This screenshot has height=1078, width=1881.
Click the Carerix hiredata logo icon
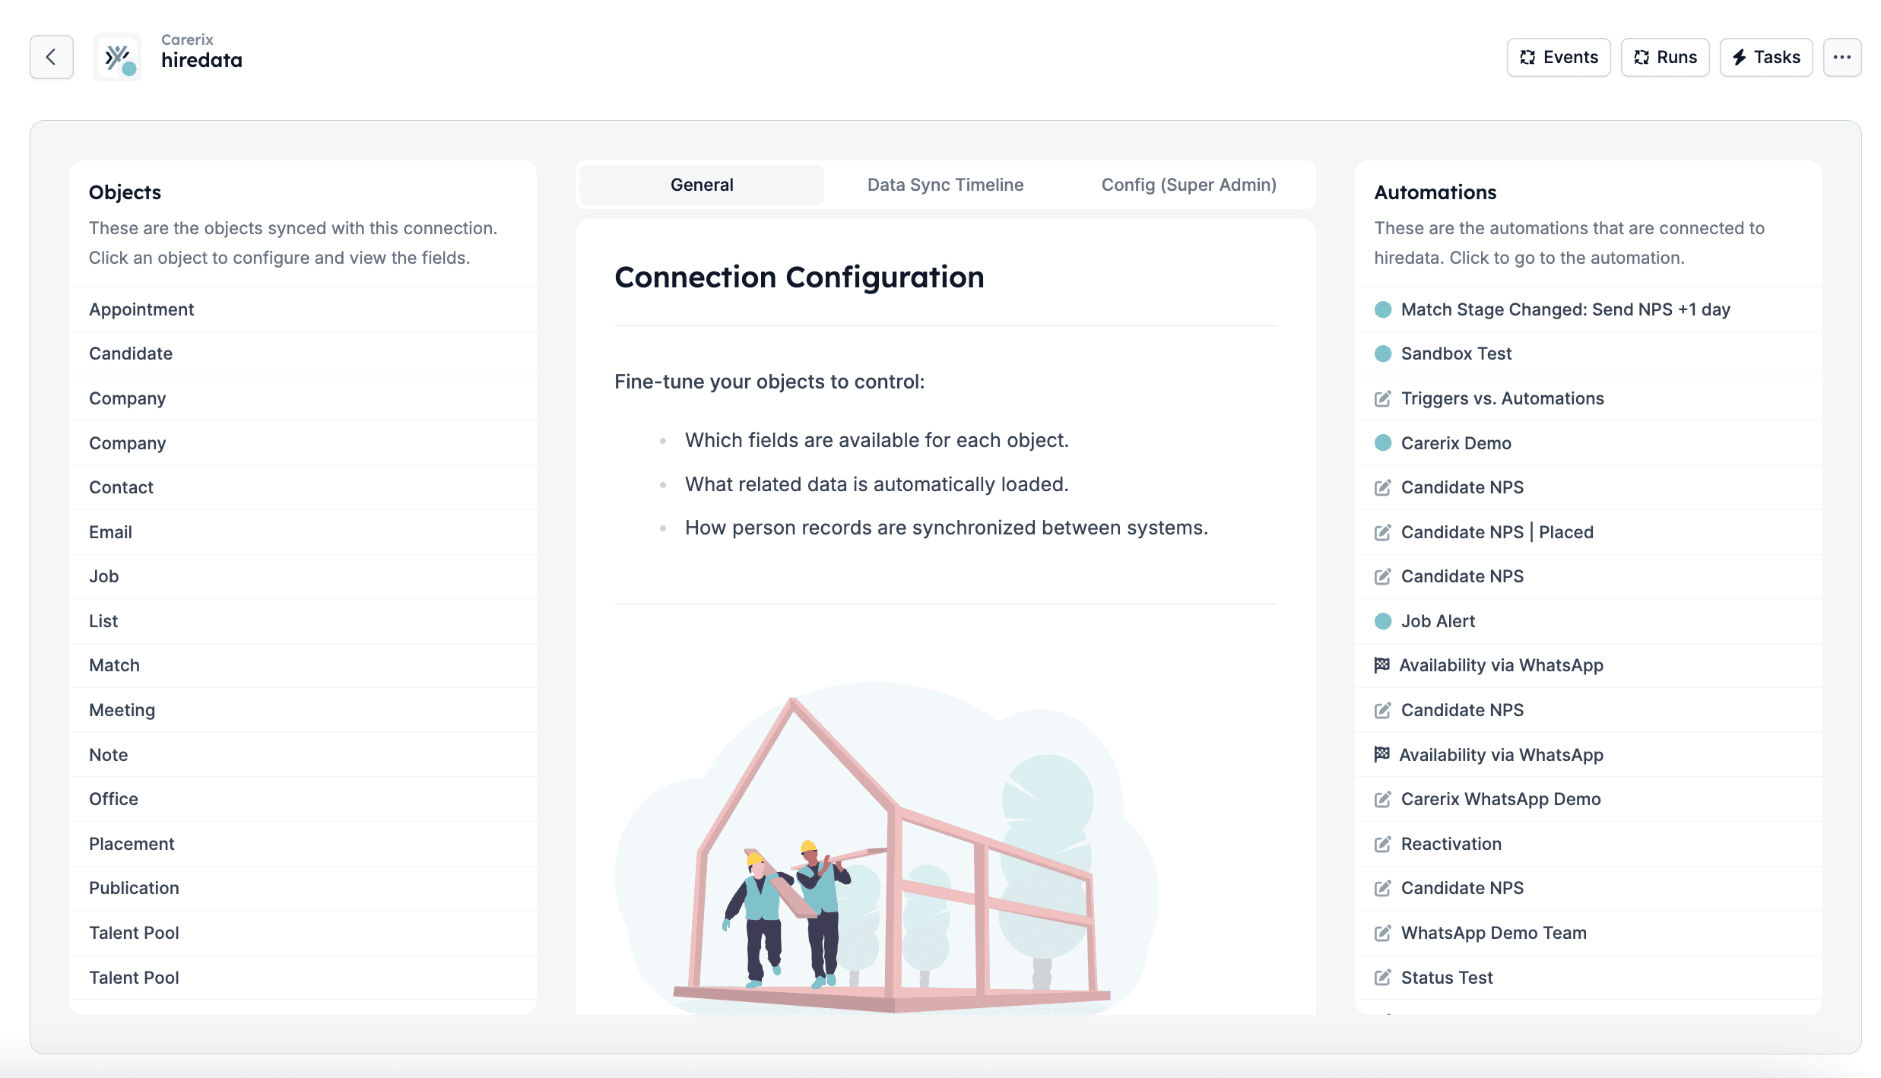[x=118, y=57]
